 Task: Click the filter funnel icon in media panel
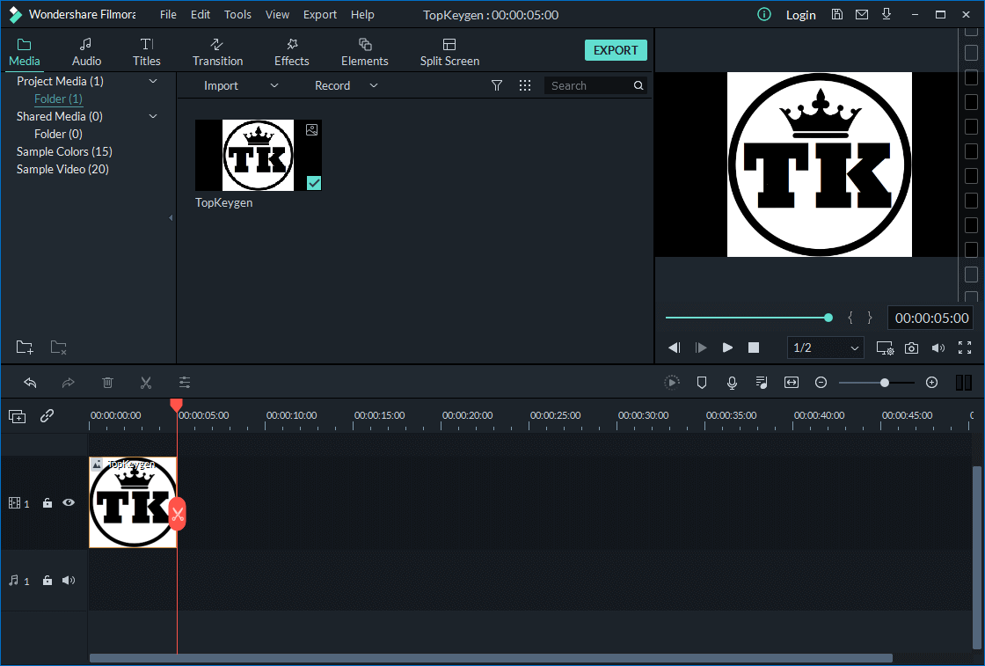pyautogui.click(x=497, y=85)
